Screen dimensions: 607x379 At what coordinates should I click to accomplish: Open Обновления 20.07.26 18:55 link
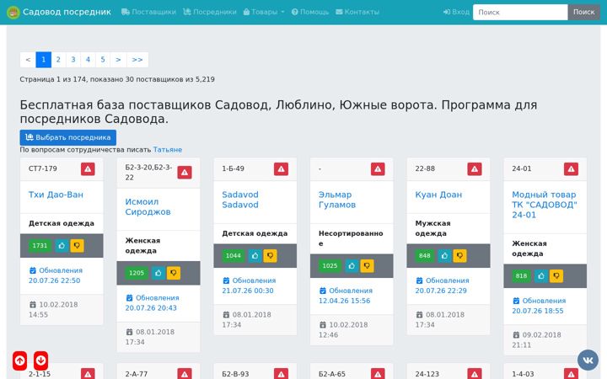coord(539,306)
